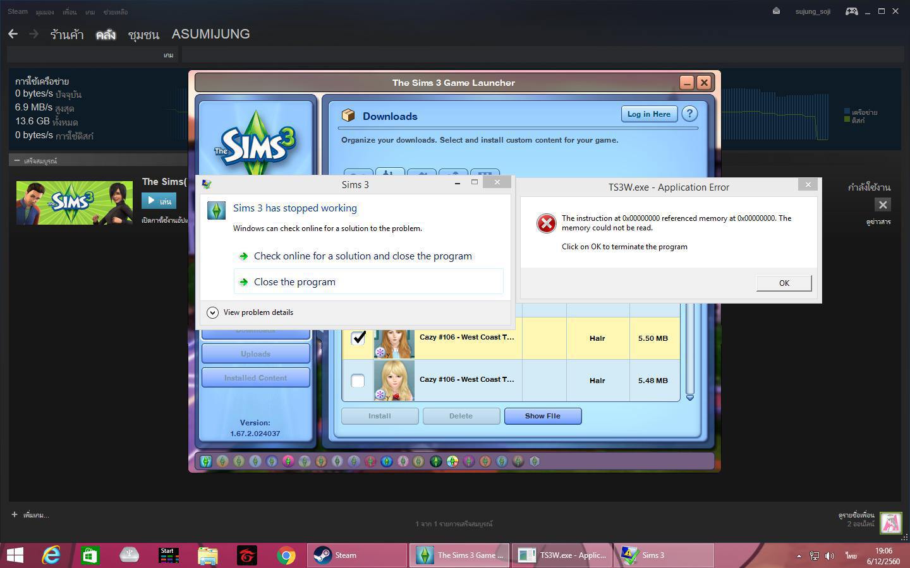Image resolution: width=910 pixels, height=568 pixels.
Task: Open the Steam menu
Action: click(18, 11)
